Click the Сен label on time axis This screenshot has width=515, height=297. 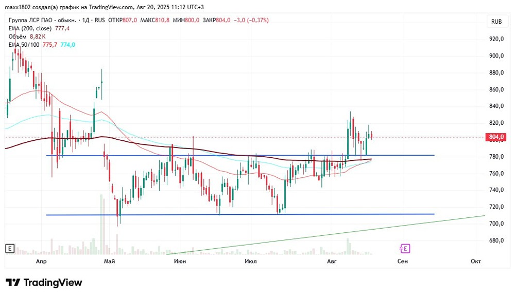(402, 261)
